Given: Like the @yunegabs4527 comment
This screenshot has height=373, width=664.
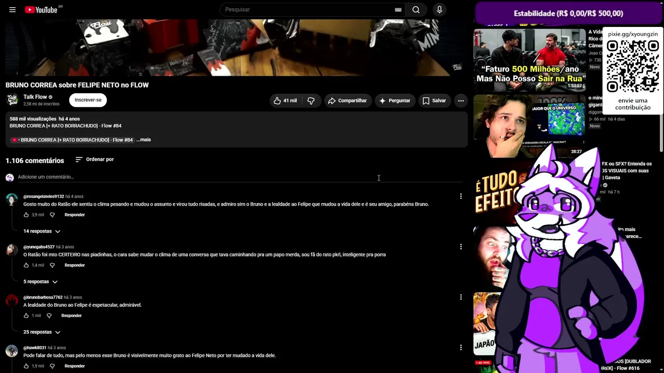Looking at the screenshot, I should click(x=26, y=265).
